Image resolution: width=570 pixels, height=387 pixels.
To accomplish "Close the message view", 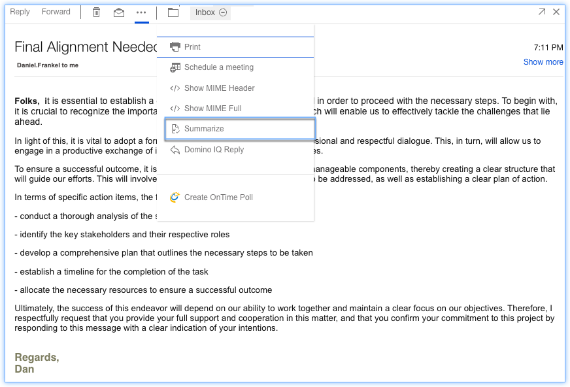I will point(556,12).
